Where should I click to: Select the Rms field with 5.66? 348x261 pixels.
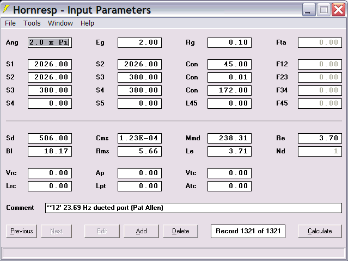[139, 151]
